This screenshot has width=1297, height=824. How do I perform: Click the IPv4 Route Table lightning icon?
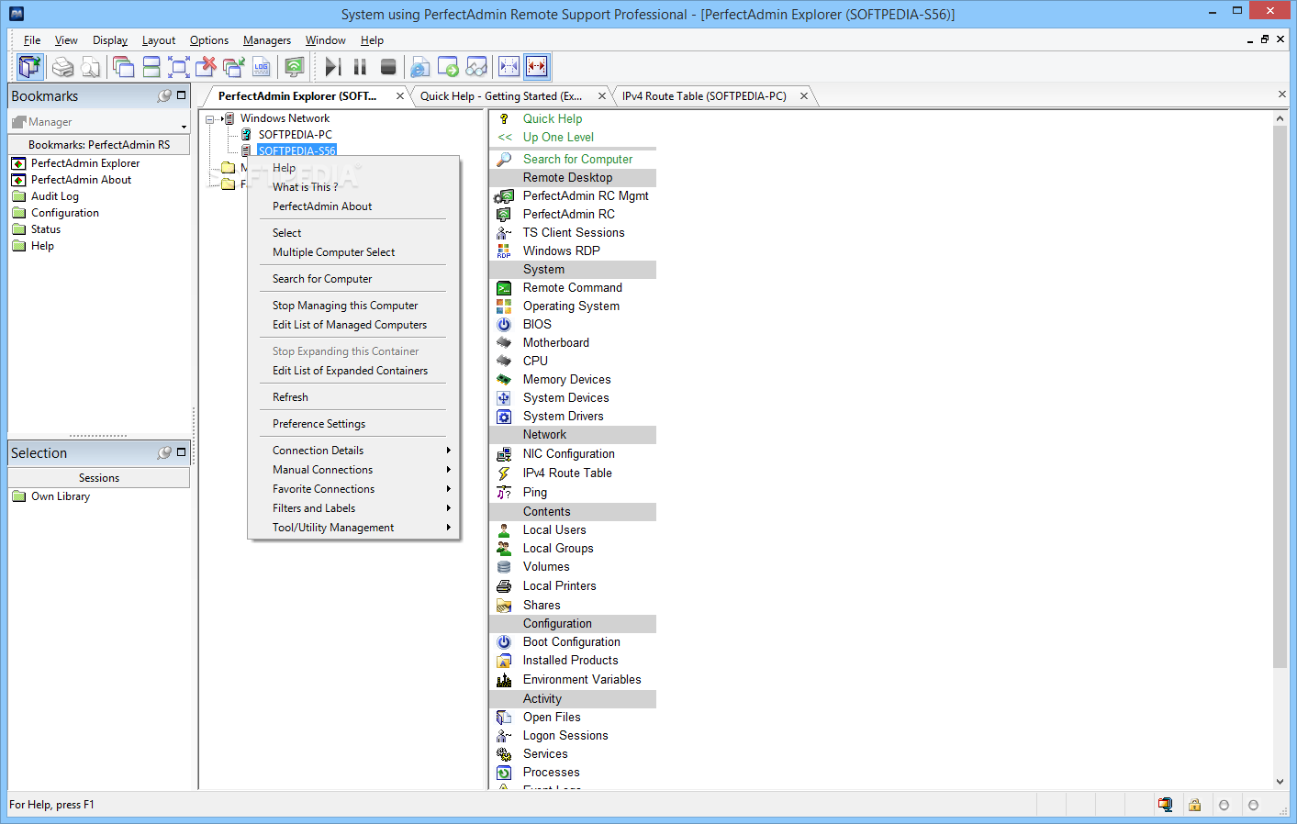504,473
